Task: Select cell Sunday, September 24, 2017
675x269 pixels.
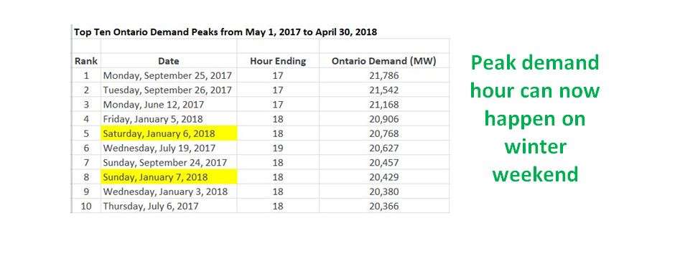Action: [x=169, y=162]
